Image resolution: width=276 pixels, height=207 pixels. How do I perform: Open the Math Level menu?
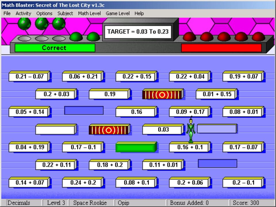(89, 14)
